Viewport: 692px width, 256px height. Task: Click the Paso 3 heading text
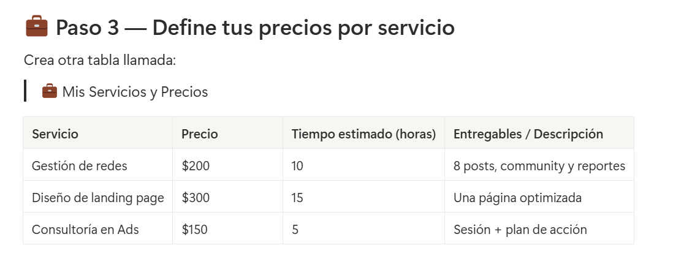point(255,28)
